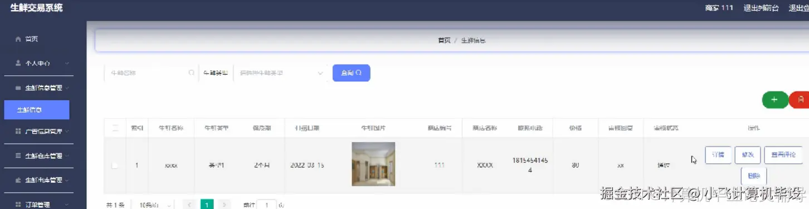The width and height of the screenshot is (809, 209).
Task: Click the 生鲜名称 search input field
Action: [x=150, y=73]
